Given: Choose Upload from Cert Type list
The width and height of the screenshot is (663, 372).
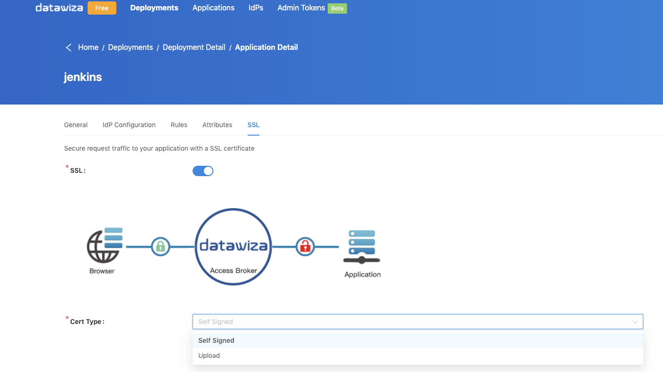Looking at the screenshot, I should (x=418, y=356).
